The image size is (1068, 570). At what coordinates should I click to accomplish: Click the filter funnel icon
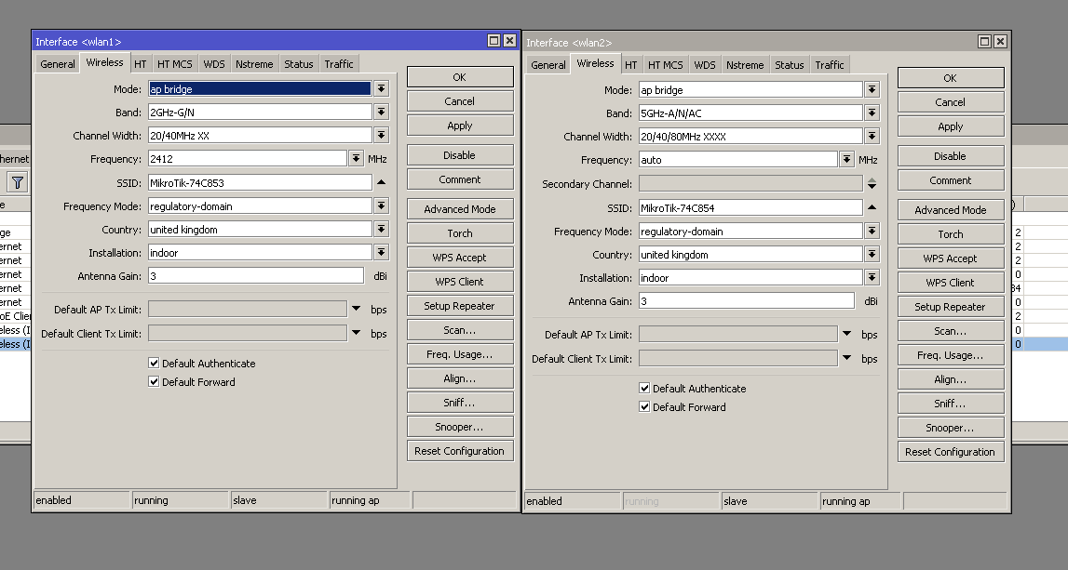coord(17,182)
